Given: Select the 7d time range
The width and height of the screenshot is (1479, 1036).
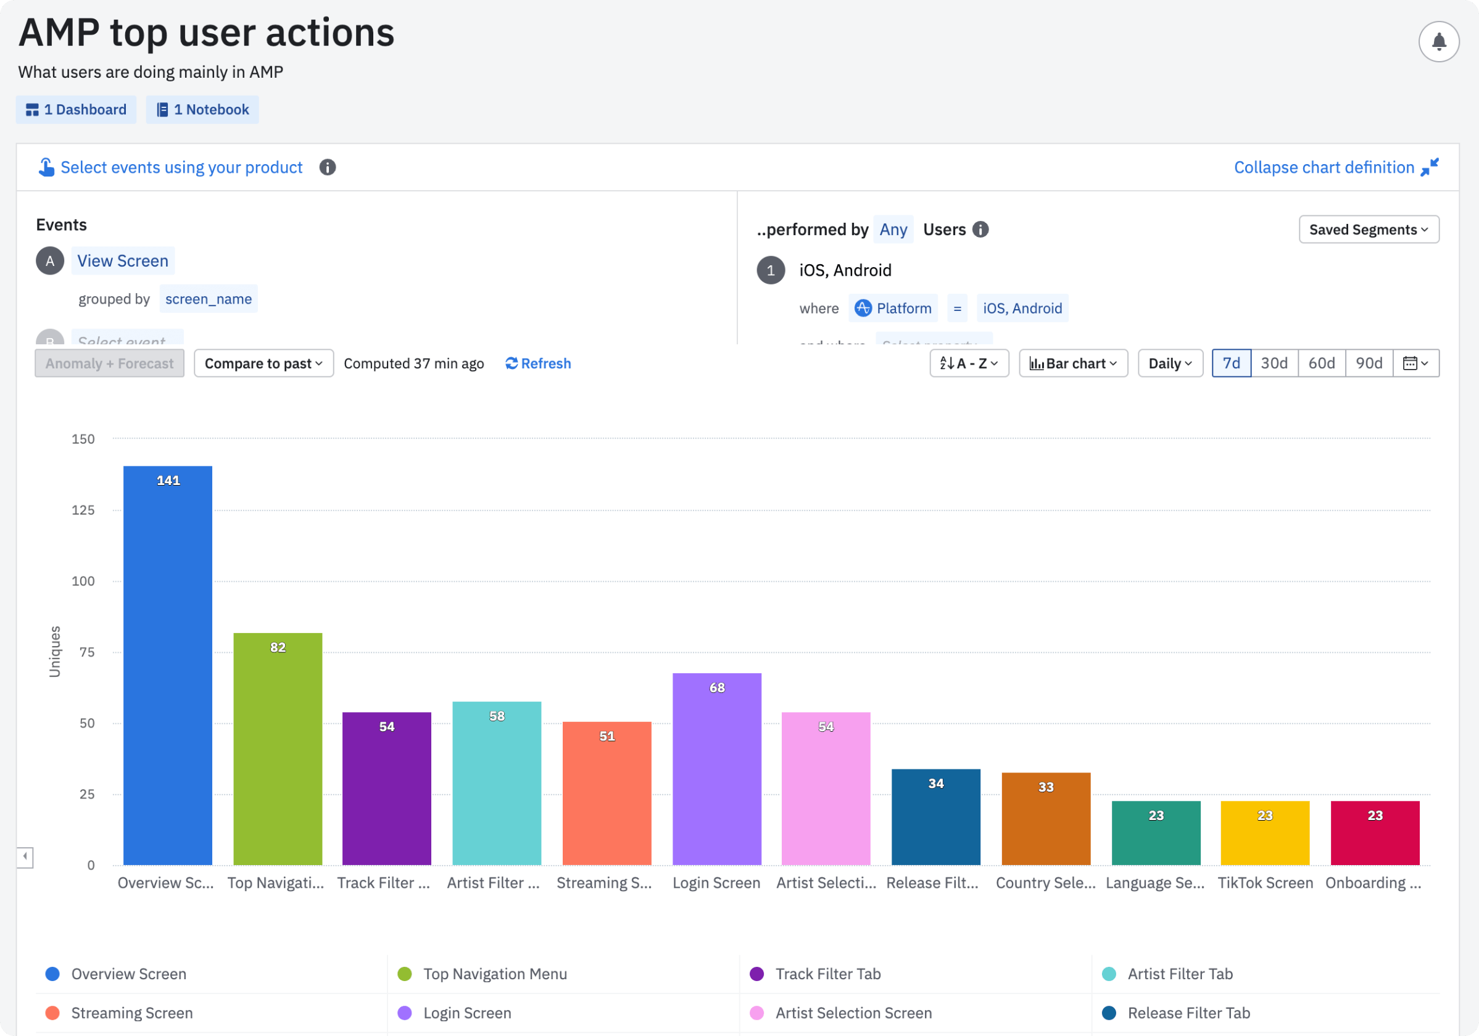Looking at the screenshot, I should 1231,363.
